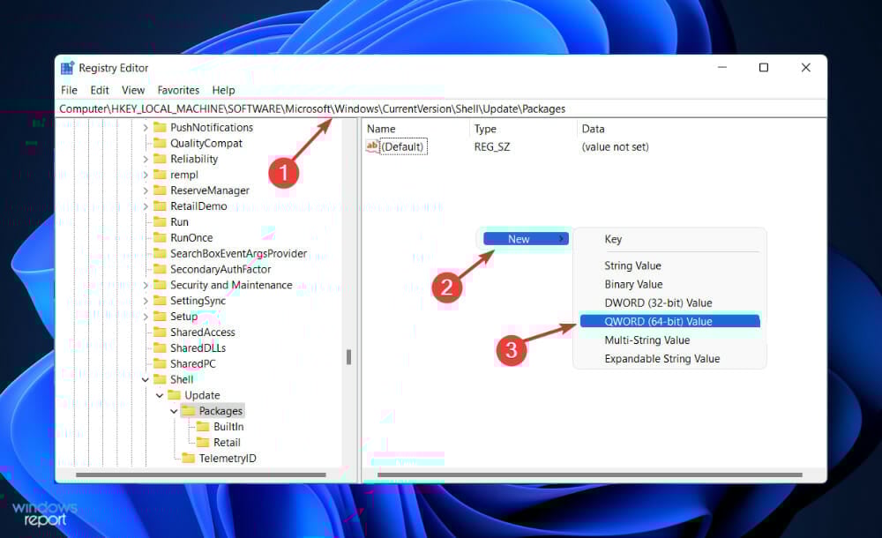Screen dimensions: 882x538
Task: Click the values pane horizontal scrollbar
Action: pos(589,475)
